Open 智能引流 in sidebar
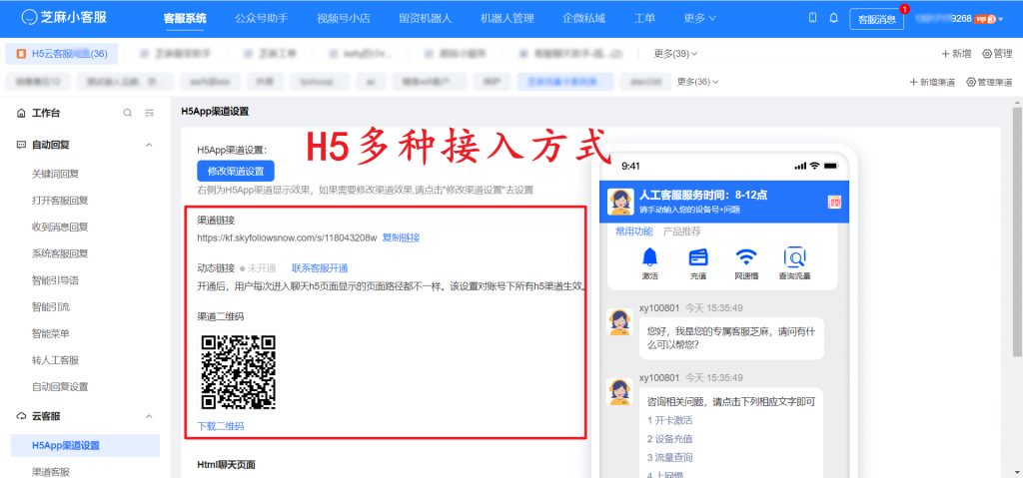The height and width of the screenshot is (478, 1023). tap(51, 306)
